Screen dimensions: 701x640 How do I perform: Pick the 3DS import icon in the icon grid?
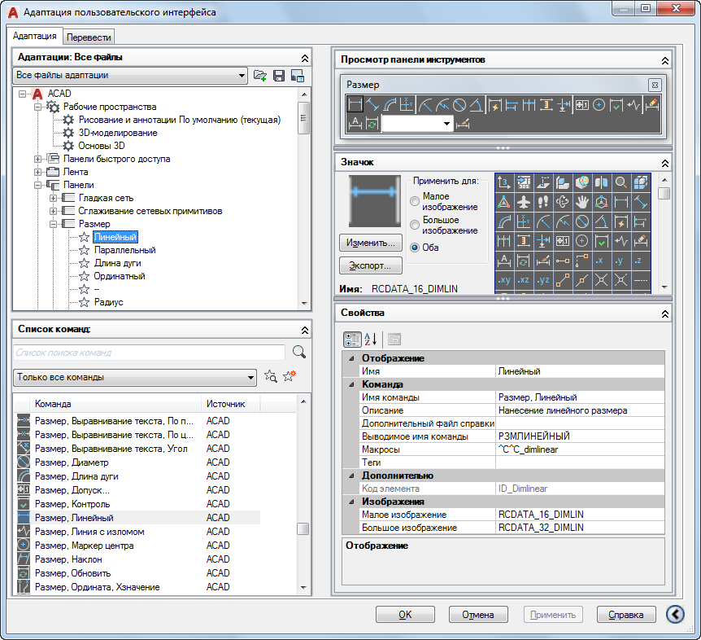click(x=524, y=182)
